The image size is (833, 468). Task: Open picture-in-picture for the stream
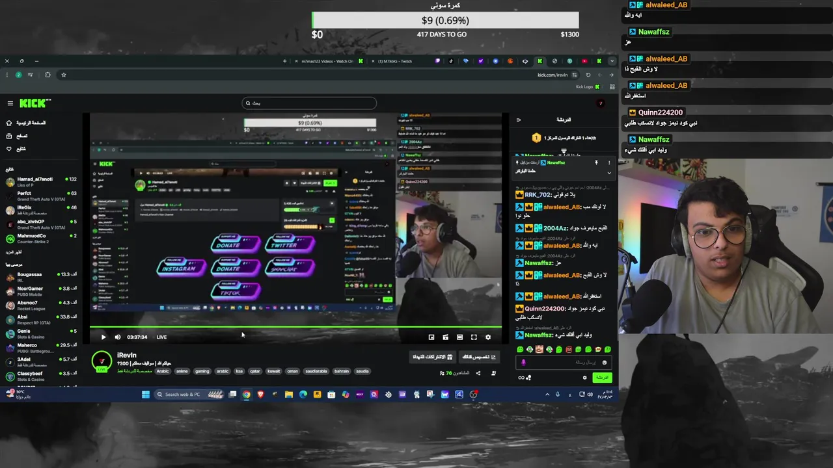coord(431,337)
